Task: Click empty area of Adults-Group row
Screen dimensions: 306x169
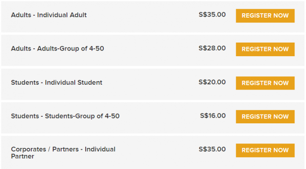Action: (150, 50)
